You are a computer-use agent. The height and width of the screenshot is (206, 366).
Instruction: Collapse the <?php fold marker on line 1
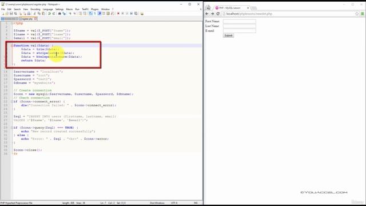(12, 23)
